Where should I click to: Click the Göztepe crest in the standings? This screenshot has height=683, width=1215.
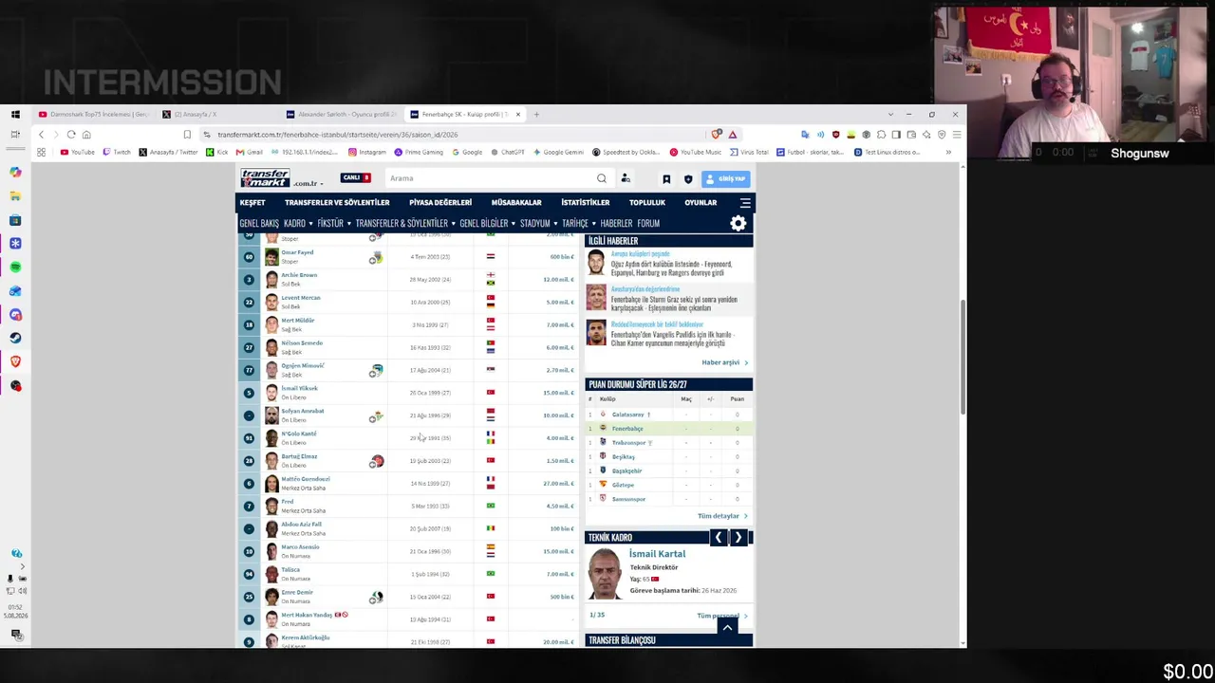[602, 485]
